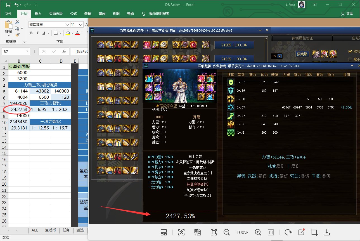Switch to the 数据 ribbon tab
The width and height of the screenshot is (360, 241).
[88, 14]
